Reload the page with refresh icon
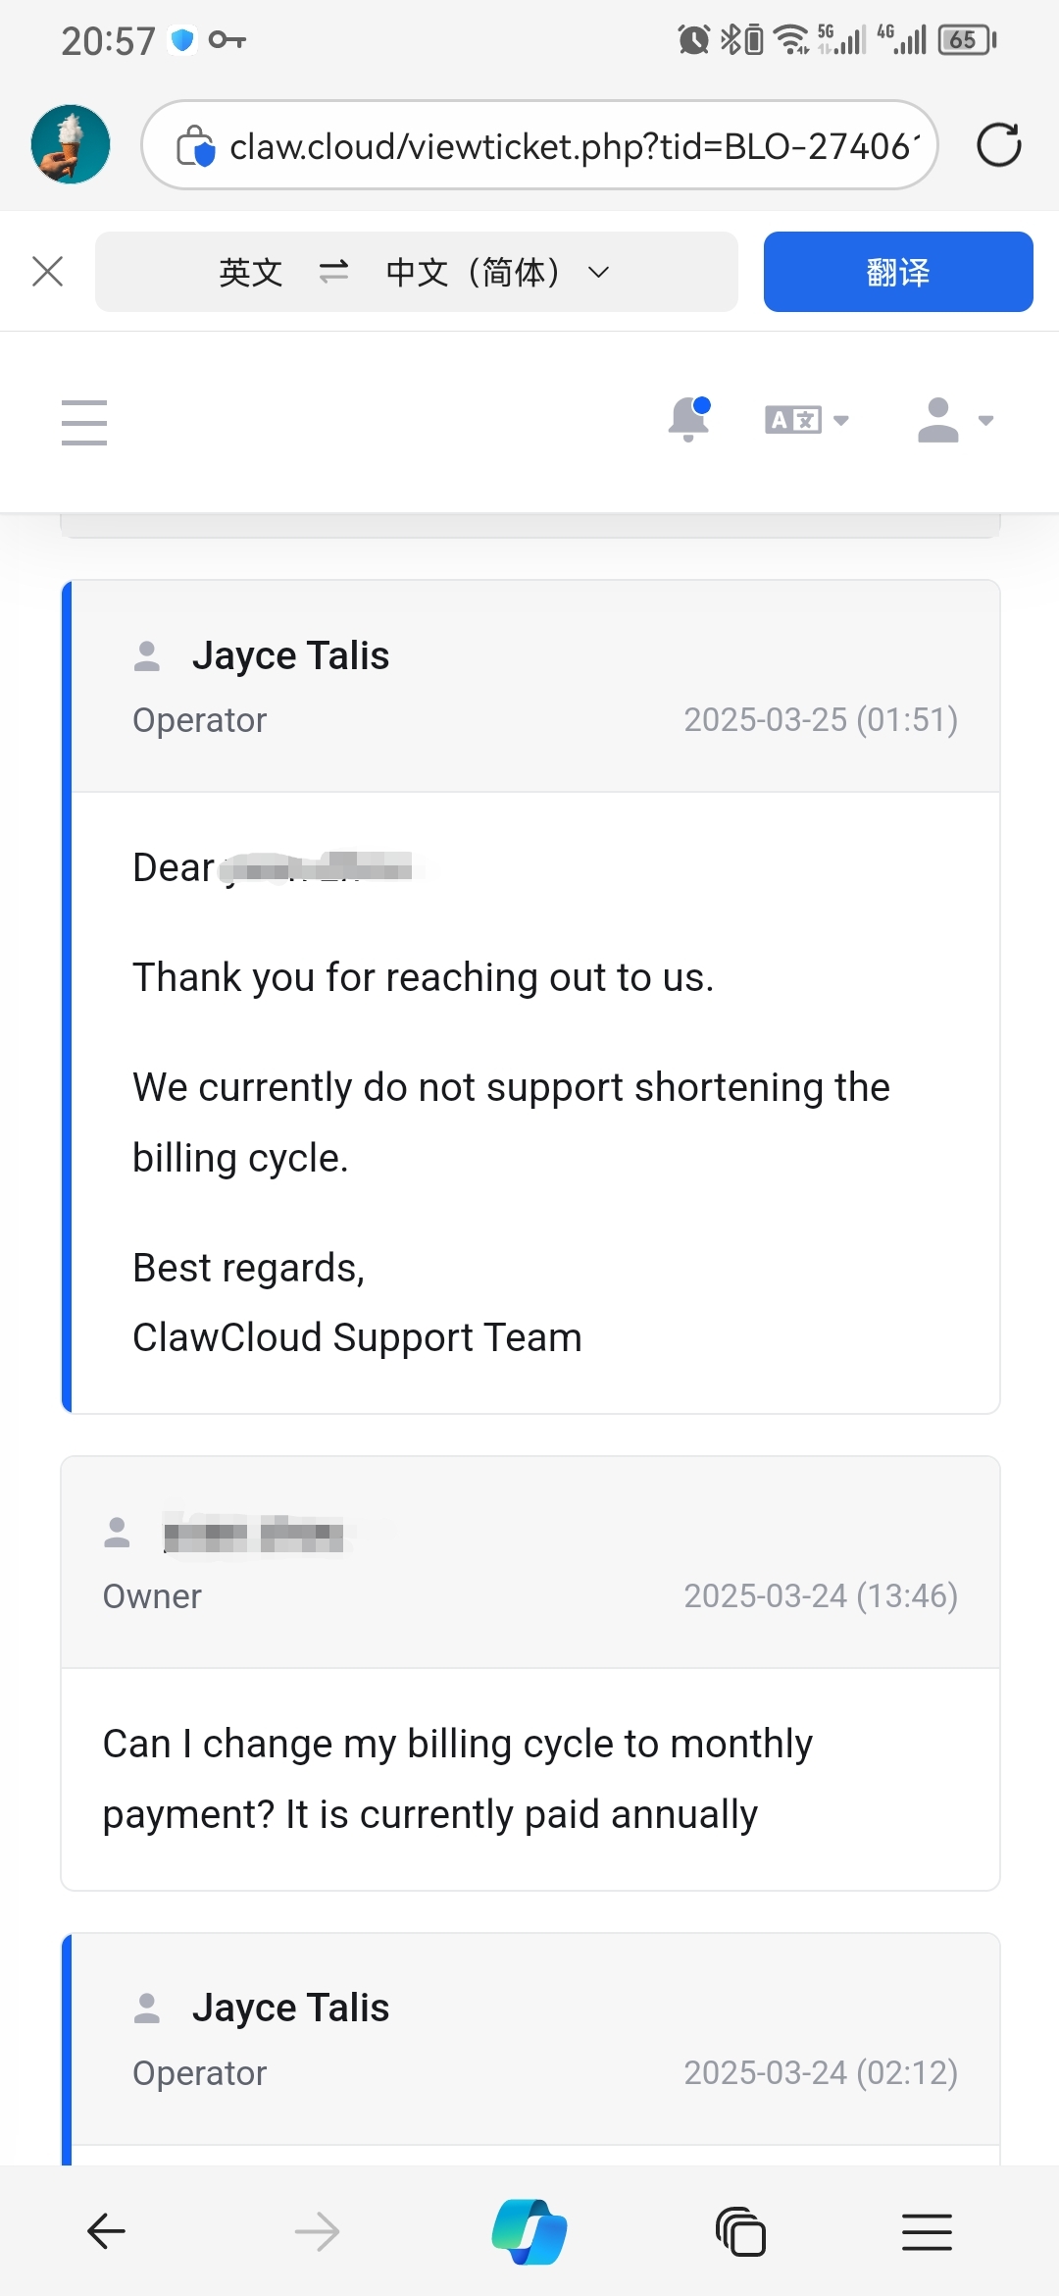The height and width of the screenshot is (2296, 1059). point(998,145)
